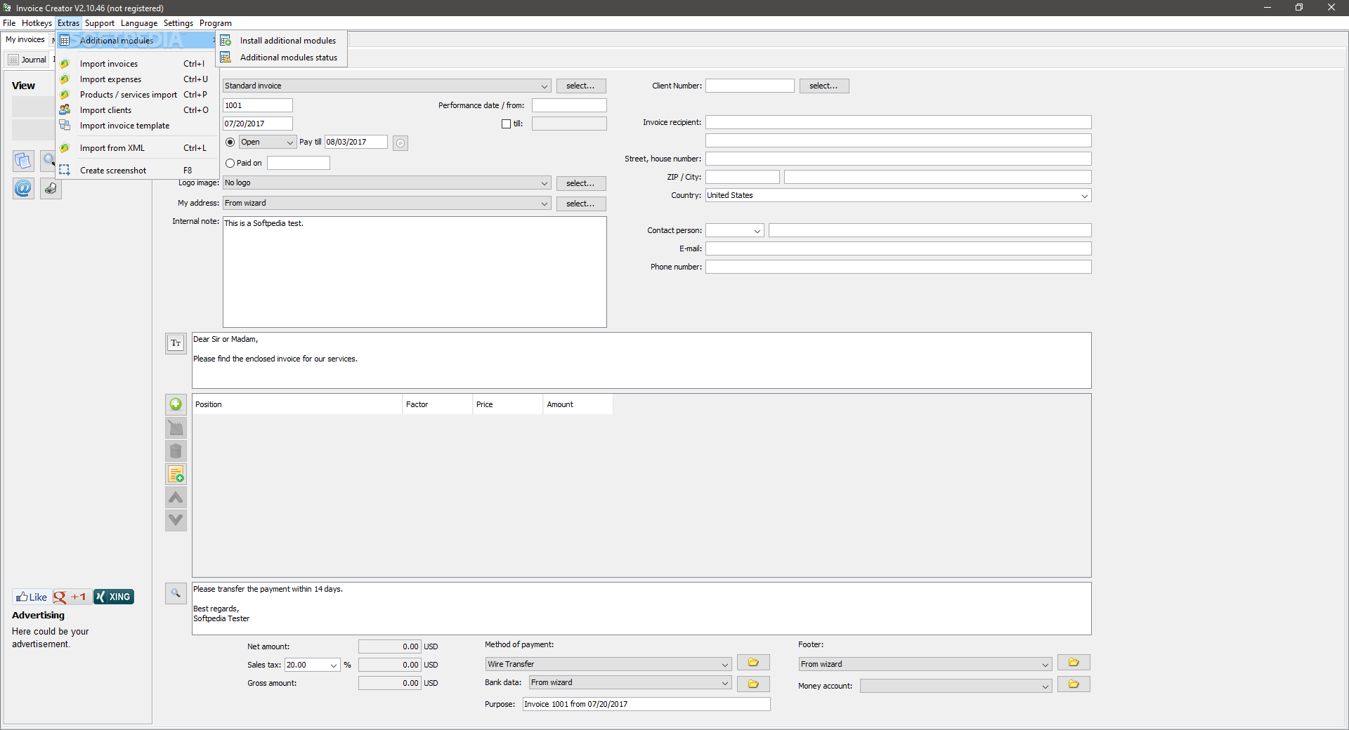Expand the Country United States dropdown
Image resolution: width=1349 pixels, height=730 pixels.
1085,196
